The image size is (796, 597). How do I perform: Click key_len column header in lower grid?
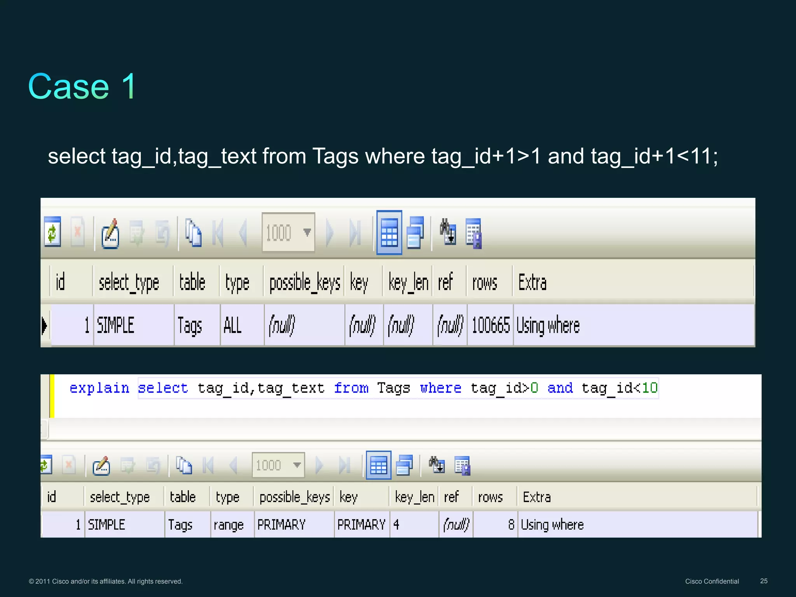(414, 497)
